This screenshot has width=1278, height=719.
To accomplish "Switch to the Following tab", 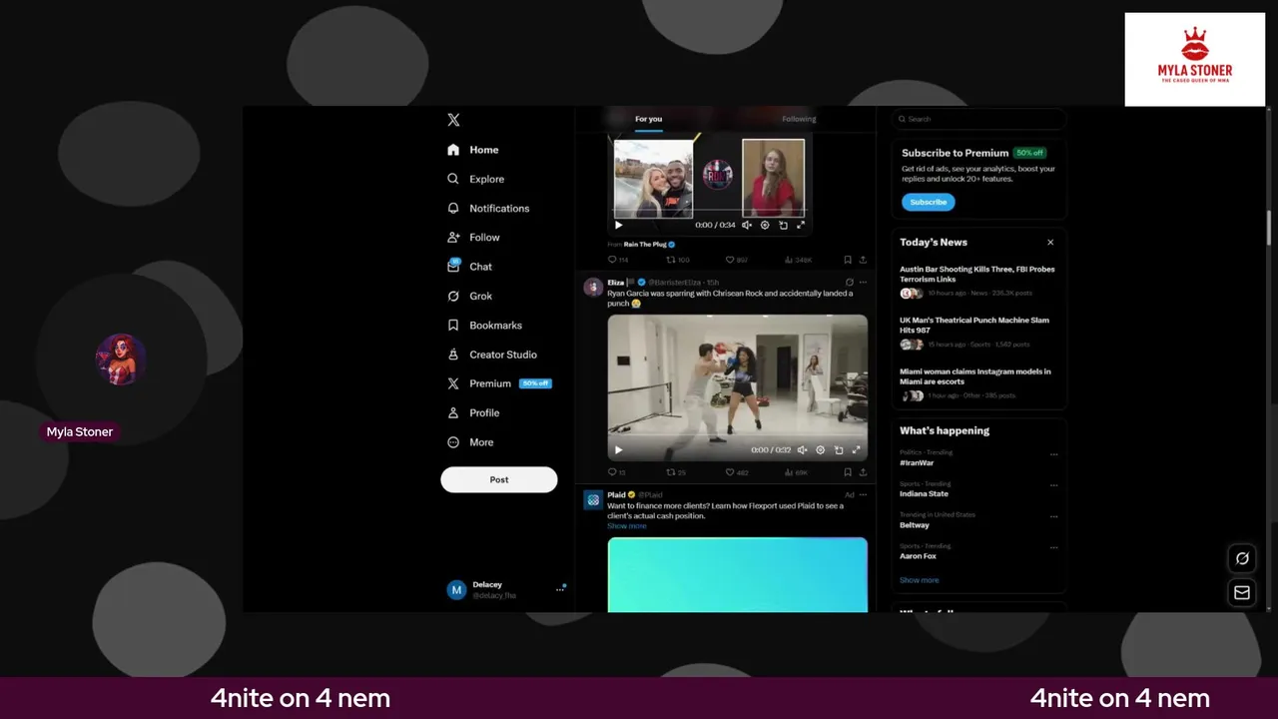I will click(x=799, y=119).
